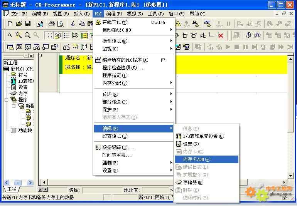Select 新工程 root tree item

point(10,62)
